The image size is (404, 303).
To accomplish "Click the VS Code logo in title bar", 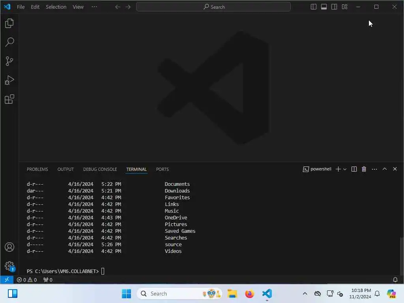I will (x=7, y=7).
